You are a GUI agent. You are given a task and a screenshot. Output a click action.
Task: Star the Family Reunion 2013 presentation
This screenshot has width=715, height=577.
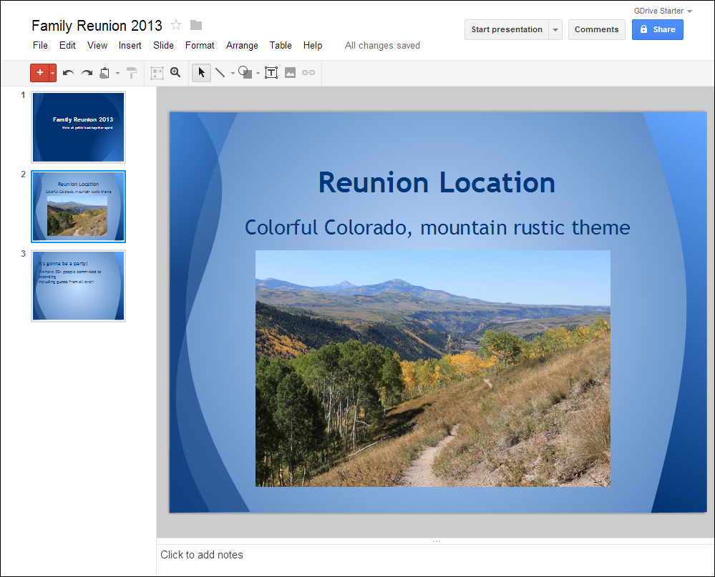(x=176, y=26)
